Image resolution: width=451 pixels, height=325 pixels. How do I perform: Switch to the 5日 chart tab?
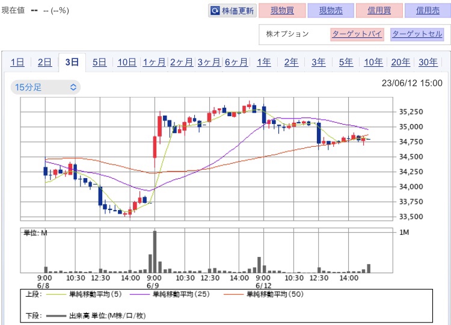point(99,62)
